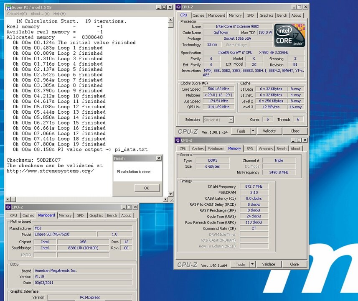Click the CPU-Z icon in the CPU window

(x=178, y=7)
